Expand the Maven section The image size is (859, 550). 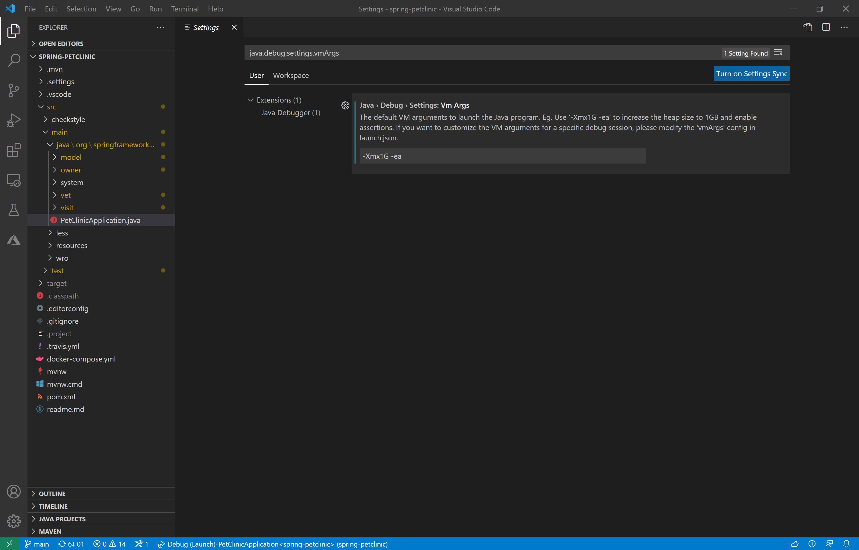click(x=101, y=531)
